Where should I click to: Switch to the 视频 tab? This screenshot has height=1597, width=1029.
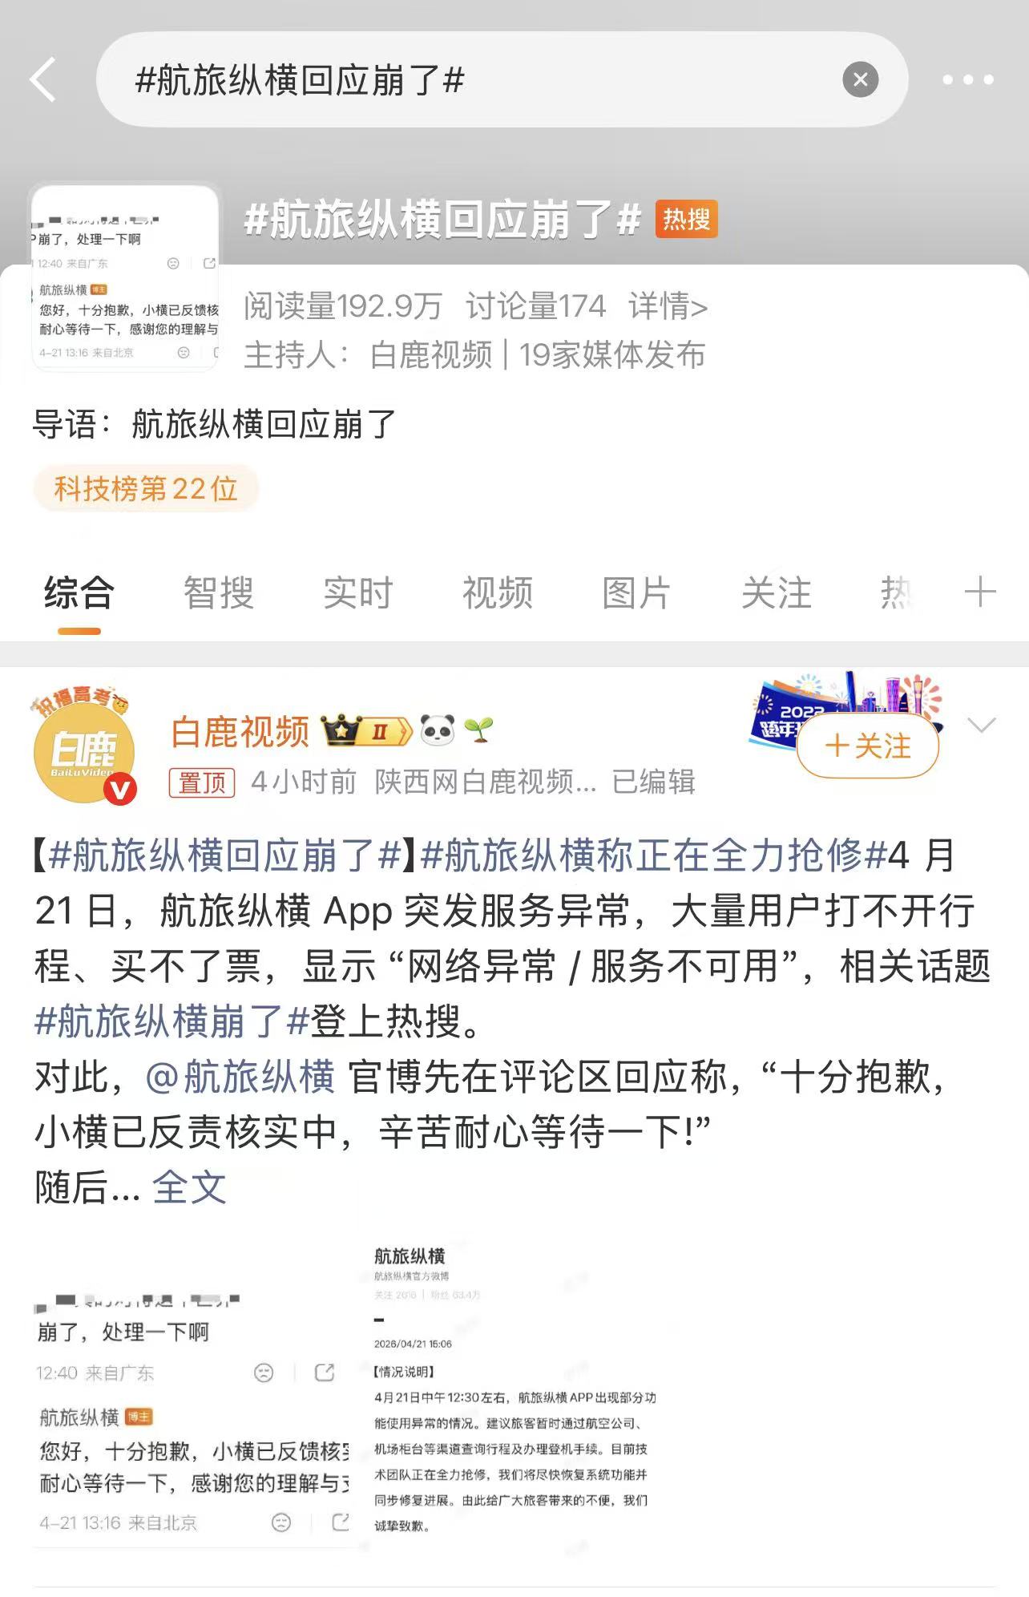pyautogui.click(x=497, y=593)
